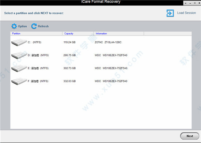Click the Refresh label text

pyautogui.click(x=43, y=26)
